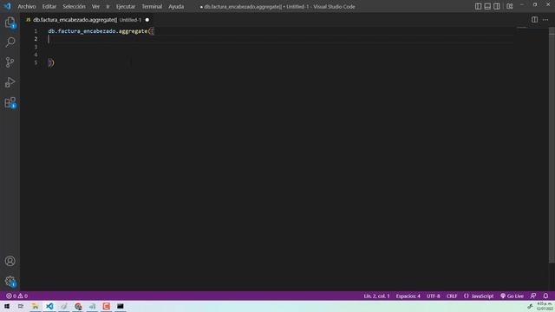Open the Editar menu
555x312 pixels.
coord(49,6)
